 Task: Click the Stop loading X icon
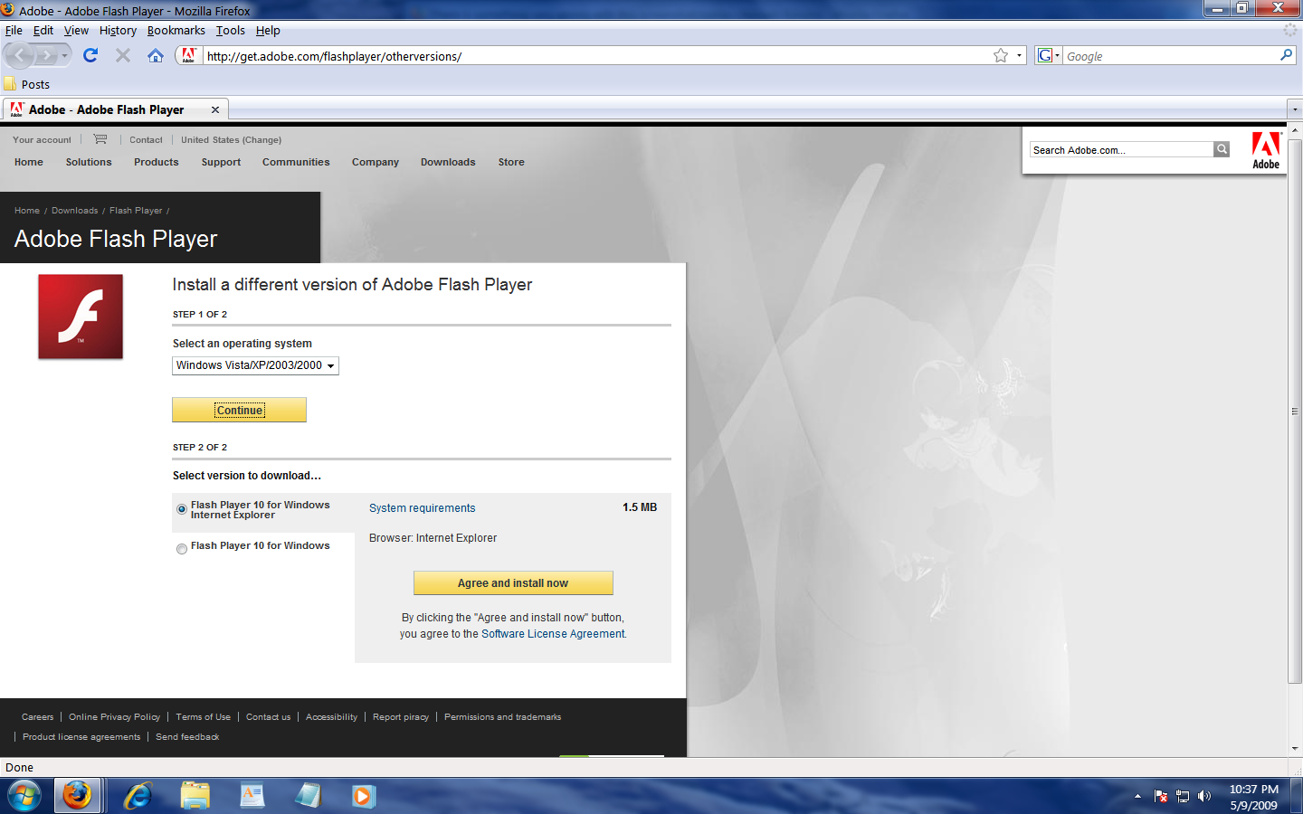123,56
